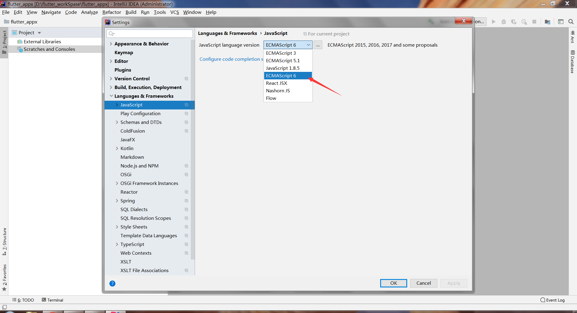Open the JavaScript language version combo box
The image size is (577, 313).
(x=288, y=45)
